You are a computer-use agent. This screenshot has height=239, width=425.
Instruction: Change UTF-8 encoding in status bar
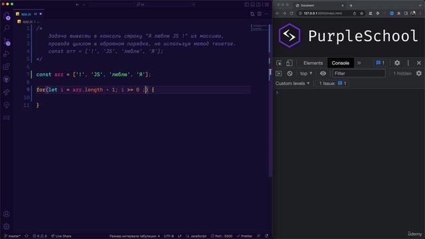[169, 236]
